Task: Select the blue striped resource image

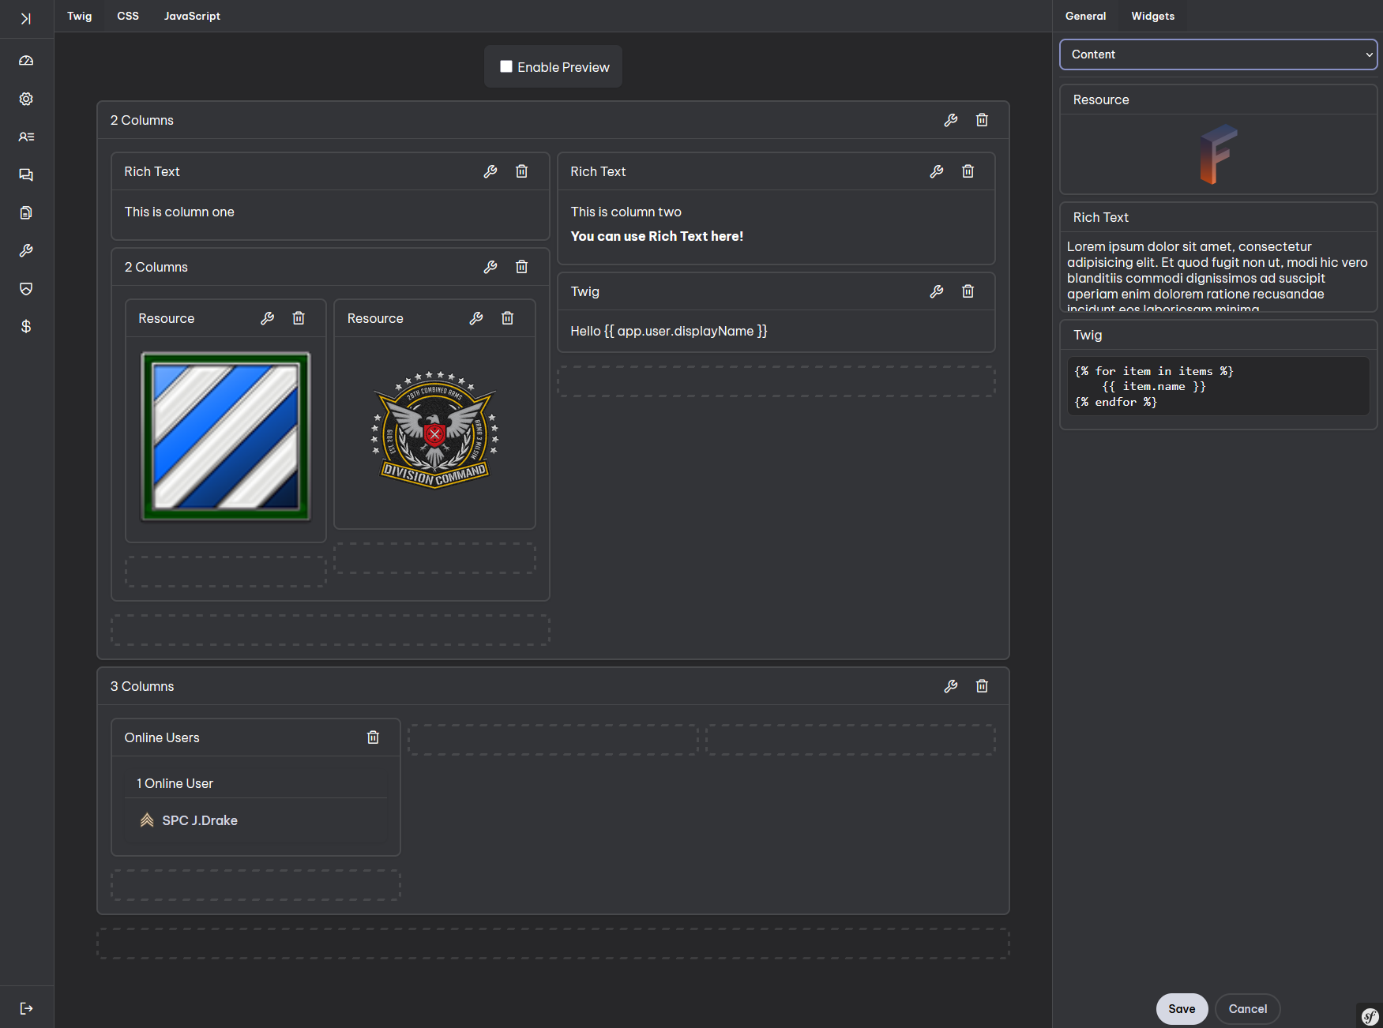Action: point(226,437)
